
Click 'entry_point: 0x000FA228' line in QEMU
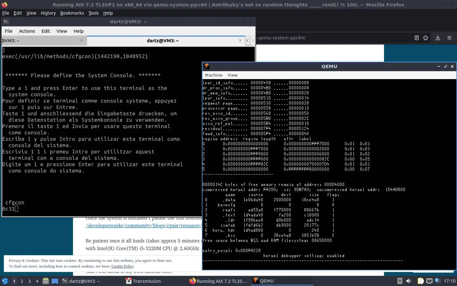click(x=231, y=250)
